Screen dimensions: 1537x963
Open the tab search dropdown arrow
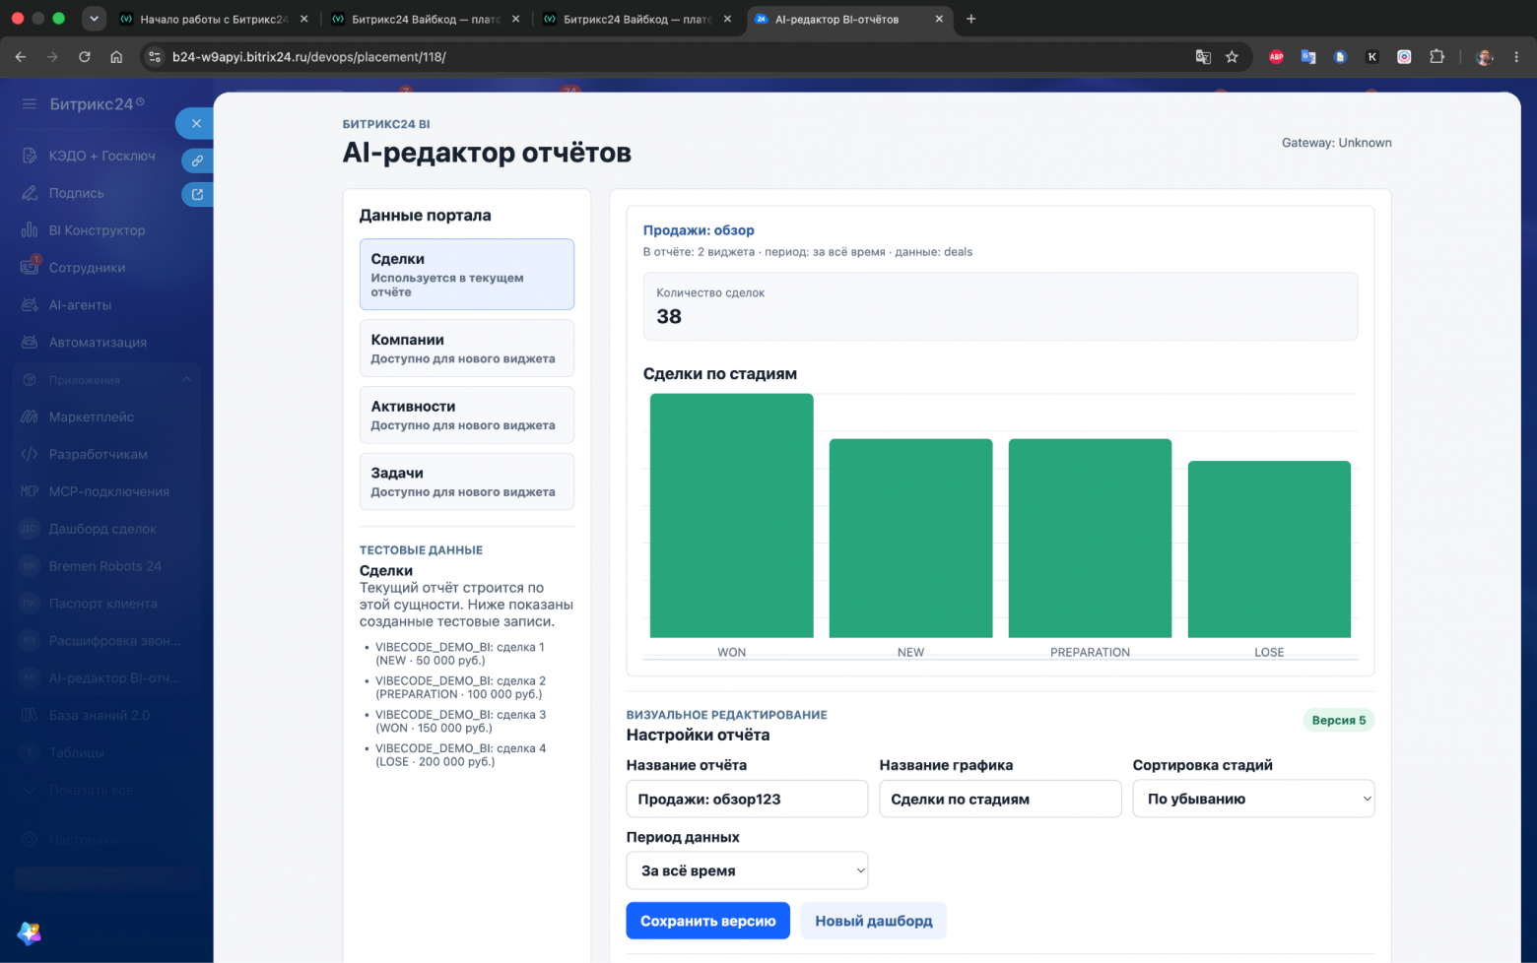click(x=94, y=19)
